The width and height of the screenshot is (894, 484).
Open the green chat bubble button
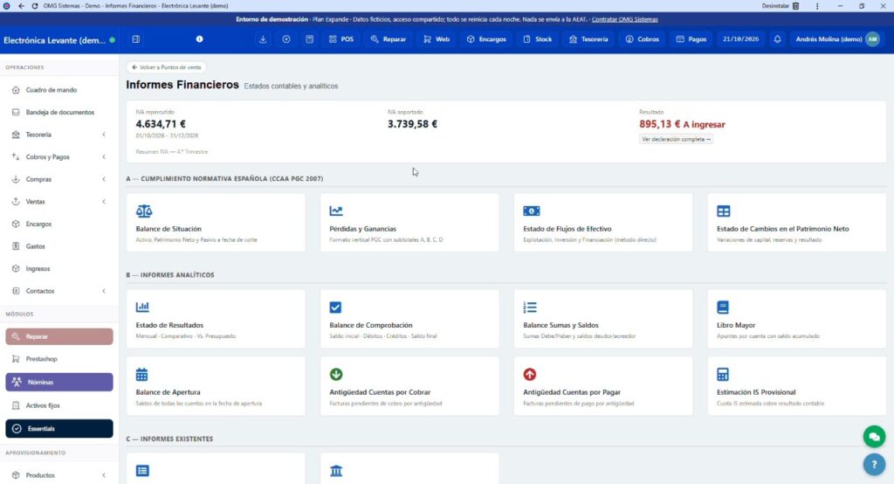click(x=874, y=437)
